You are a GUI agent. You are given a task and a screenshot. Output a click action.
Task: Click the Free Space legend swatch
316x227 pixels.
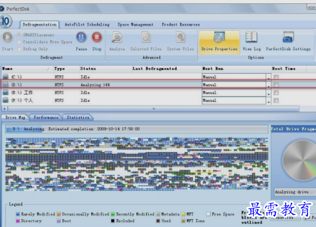(209, 214)
